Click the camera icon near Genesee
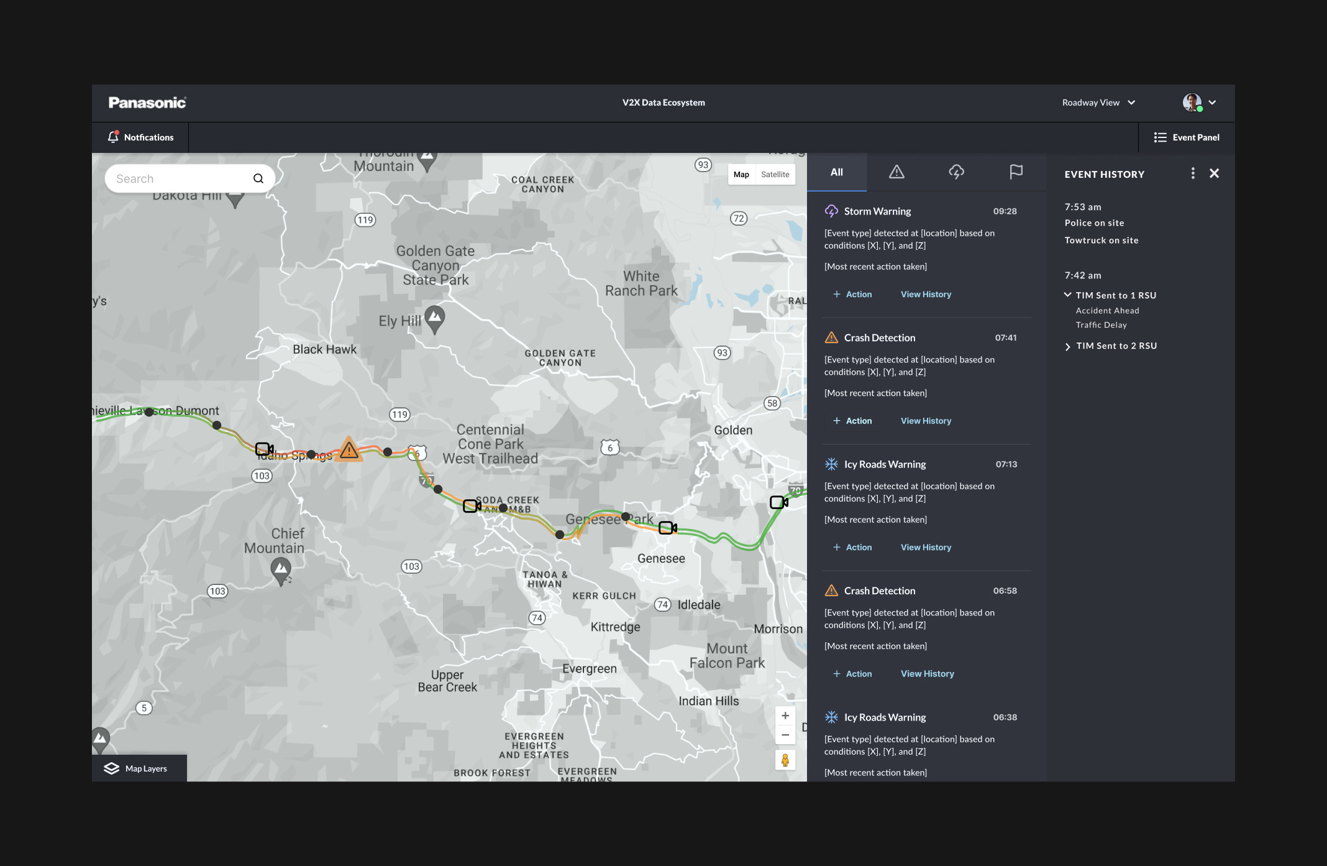1327x866 pixels. [667, 528]
